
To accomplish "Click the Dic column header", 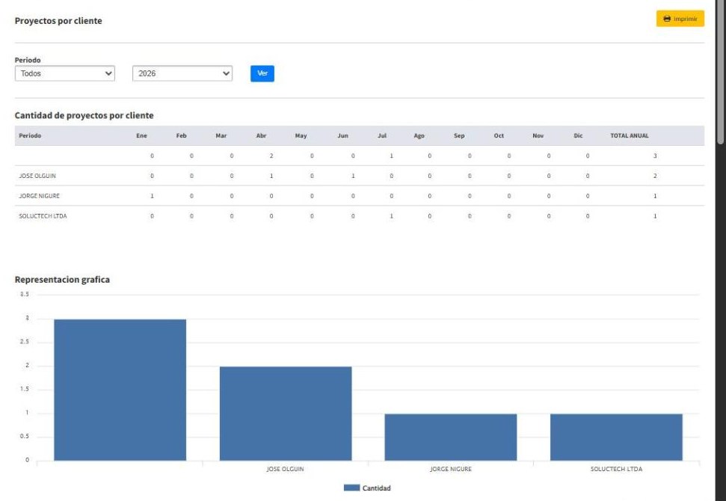I will [578, 135].
